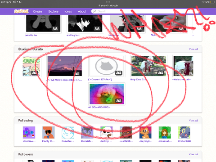Click the Wi-Fi icon in status bar
Image resolution: width=216 pixels, height=162 pixels.
pyautogui.click(x=203, y=2)
